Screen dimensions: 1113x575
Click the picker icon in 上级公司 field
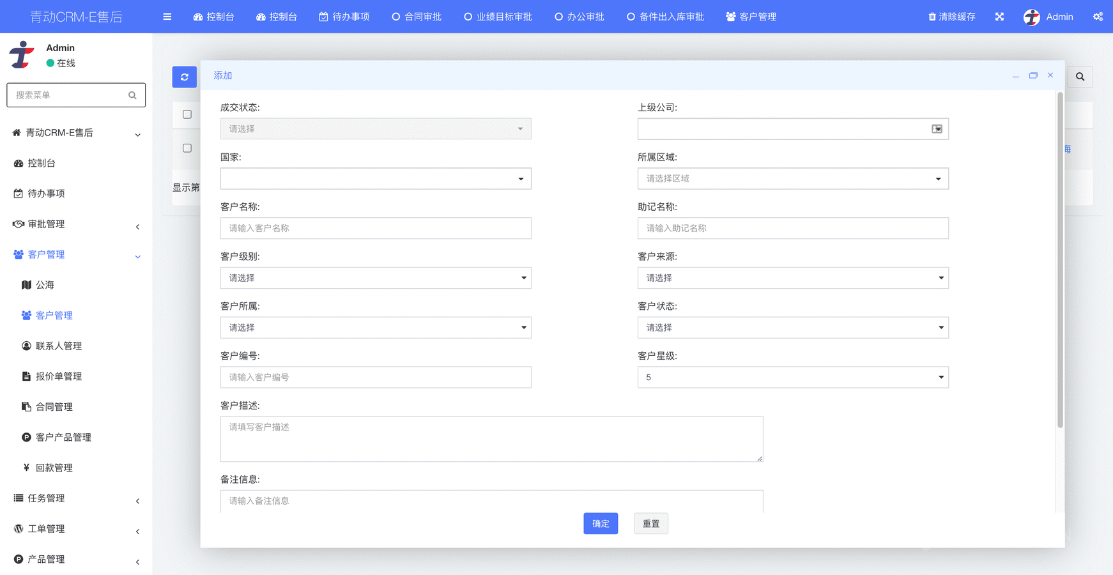click(937, 129)
